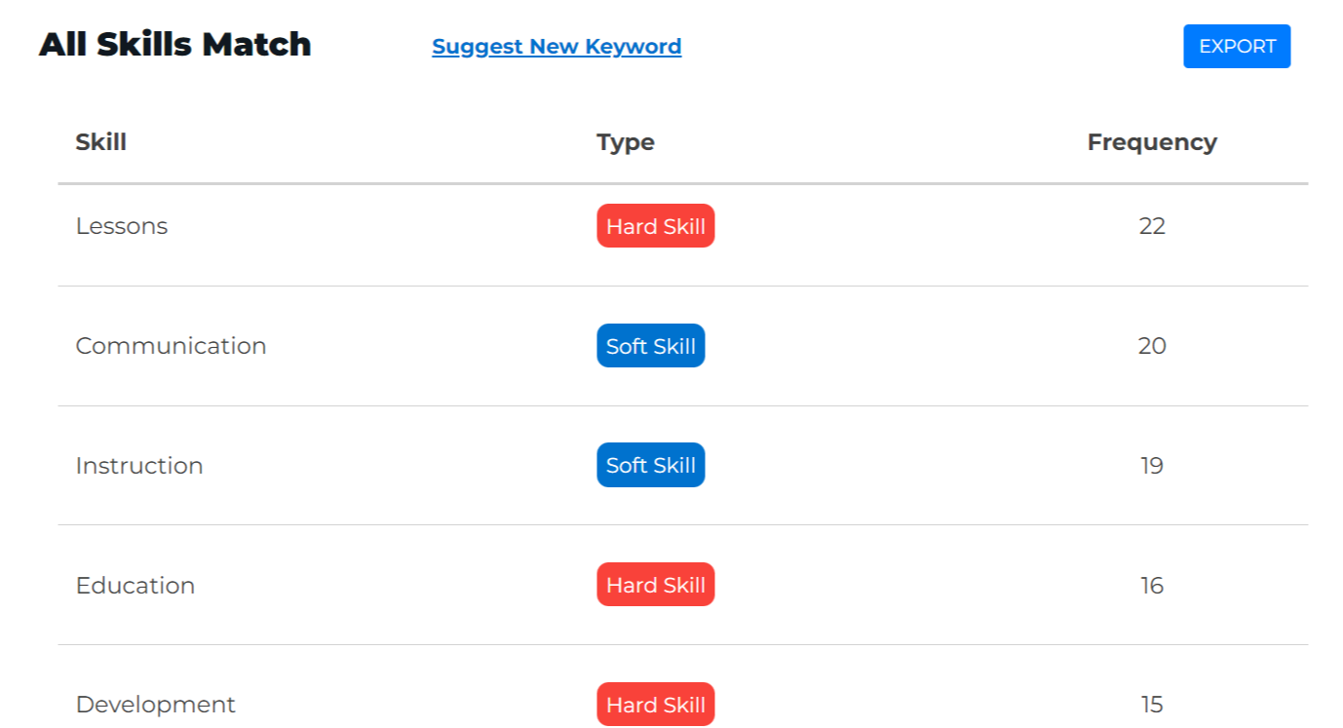Click the All Skills Match heading
The height and width of the screenshot is (728, 1343).
coord(175,45)
